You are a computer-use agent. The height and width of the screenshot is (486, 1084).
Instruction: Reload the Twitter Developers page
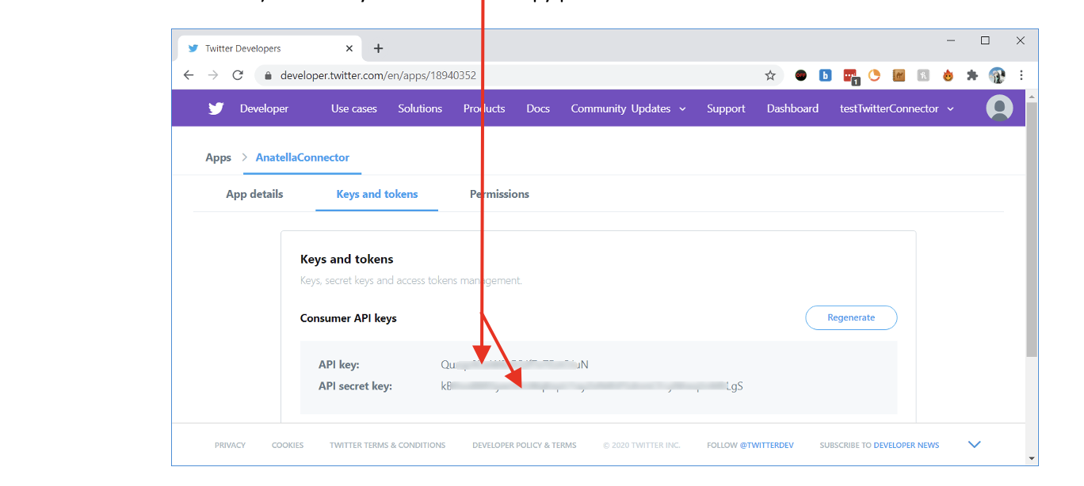pyautogui.click(x=237, y=75)
